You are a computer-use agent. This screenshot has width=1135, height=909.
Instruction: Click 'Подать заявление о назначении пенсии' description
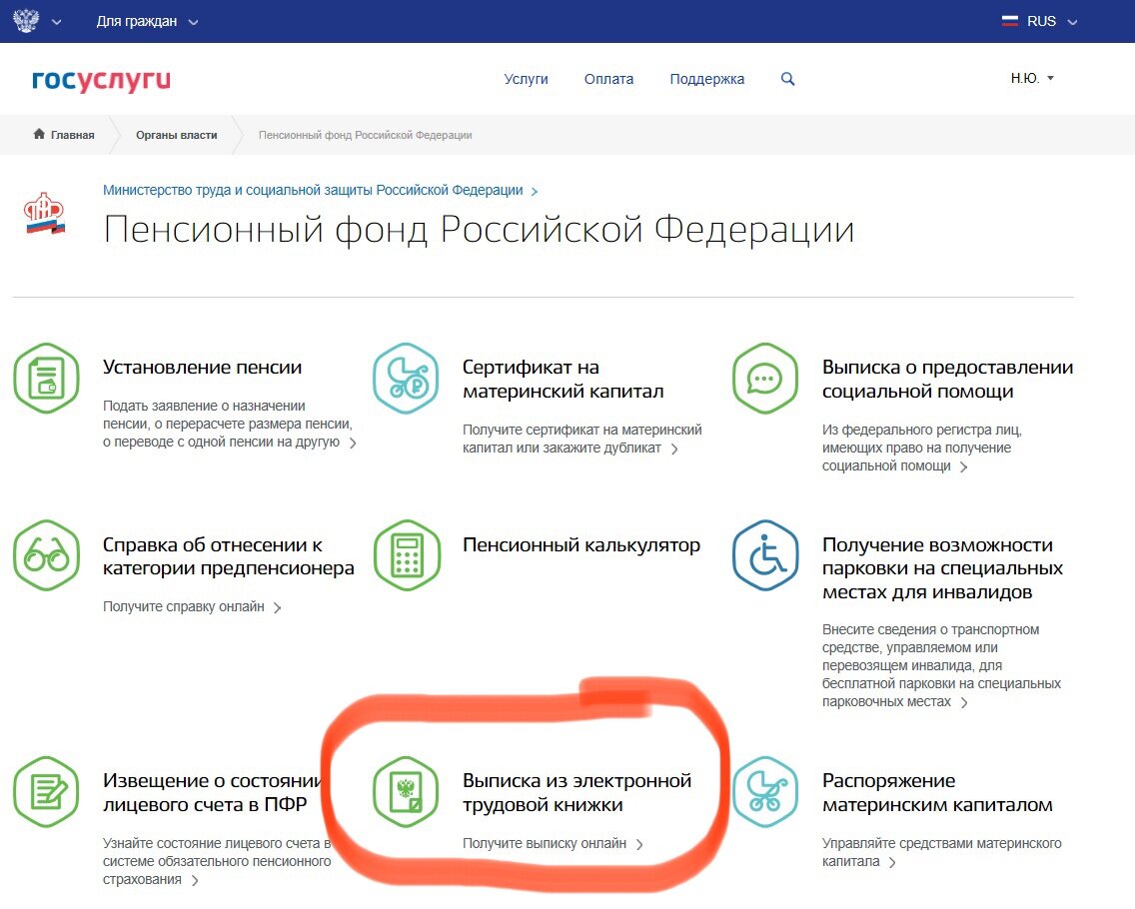[x=227, y=424]
